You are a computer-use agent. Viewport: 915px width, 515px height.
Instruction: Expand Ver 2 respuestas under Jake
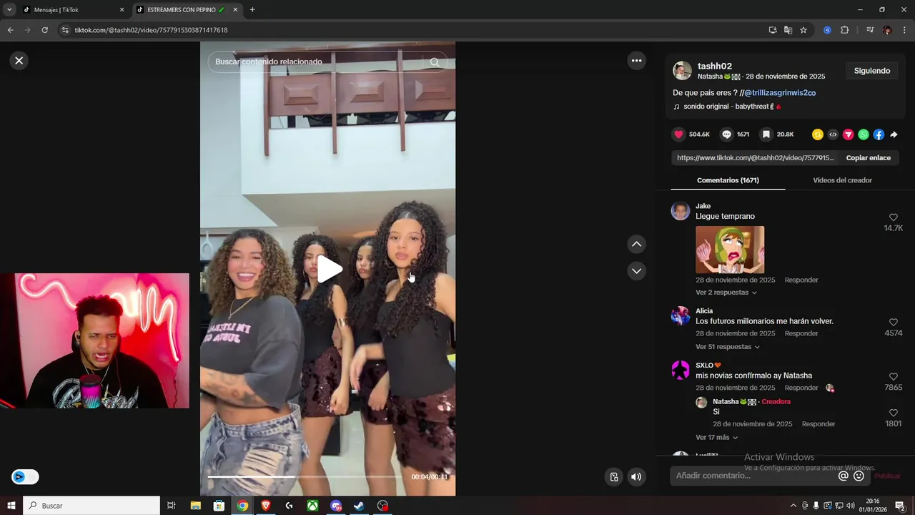tap(726, 293)
